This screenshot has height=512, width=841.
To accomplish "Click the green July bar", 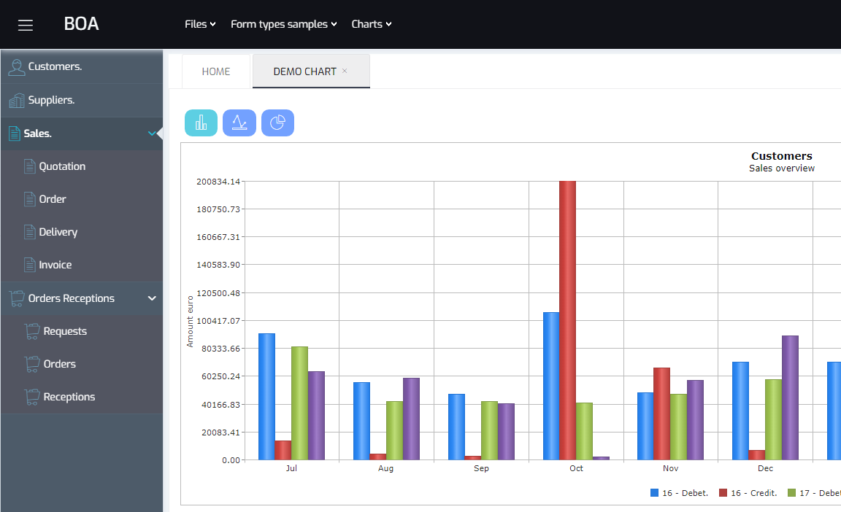I will pyautogui.click(x=300, y=403).
